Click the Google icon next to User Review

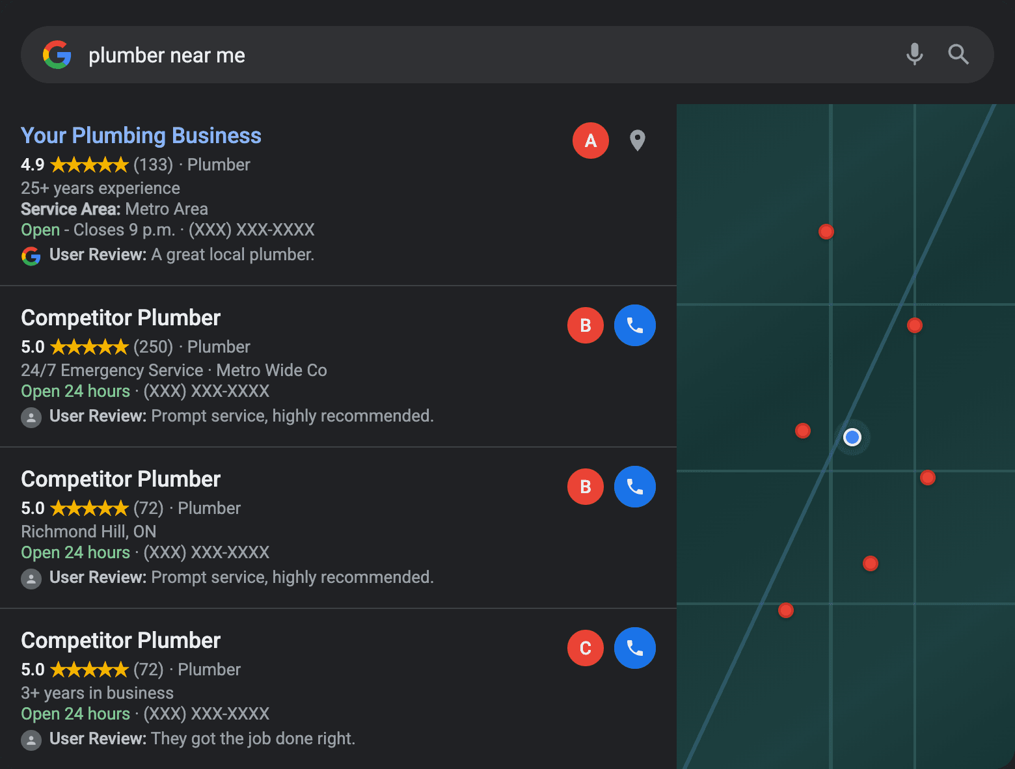coord(31,256)
